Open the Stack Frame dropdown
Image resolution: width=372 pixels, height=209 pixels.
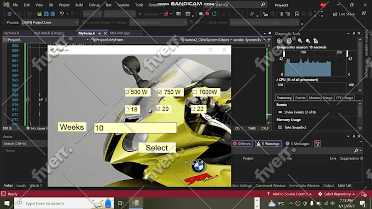pos(264,22)
